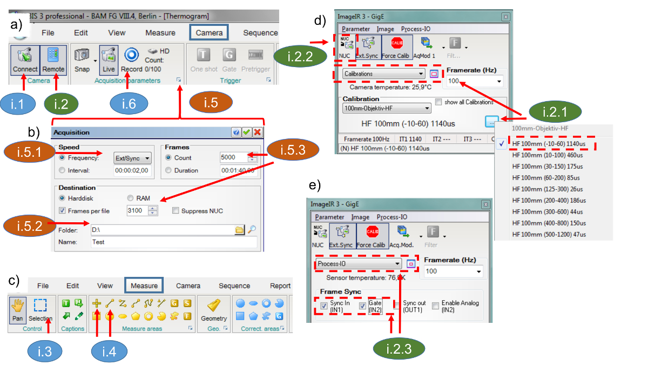Viewport: 648px width, 365px height.
Task: Click the Pretrigger icon
Action: coord(255,55)
